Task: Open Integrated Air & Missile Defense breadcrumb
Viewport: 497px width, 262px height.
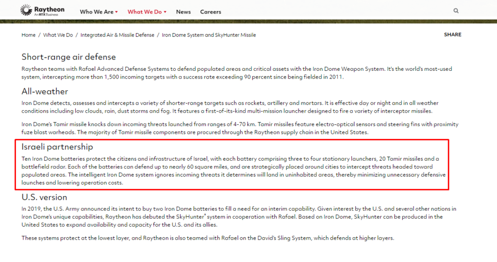Action: (117, 35)
